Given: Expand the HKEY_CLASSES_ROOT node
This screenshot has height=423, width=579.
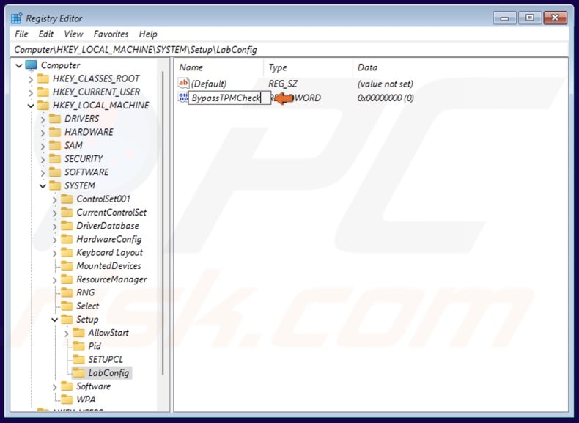Looking at the screenshot, I should 31,79.
